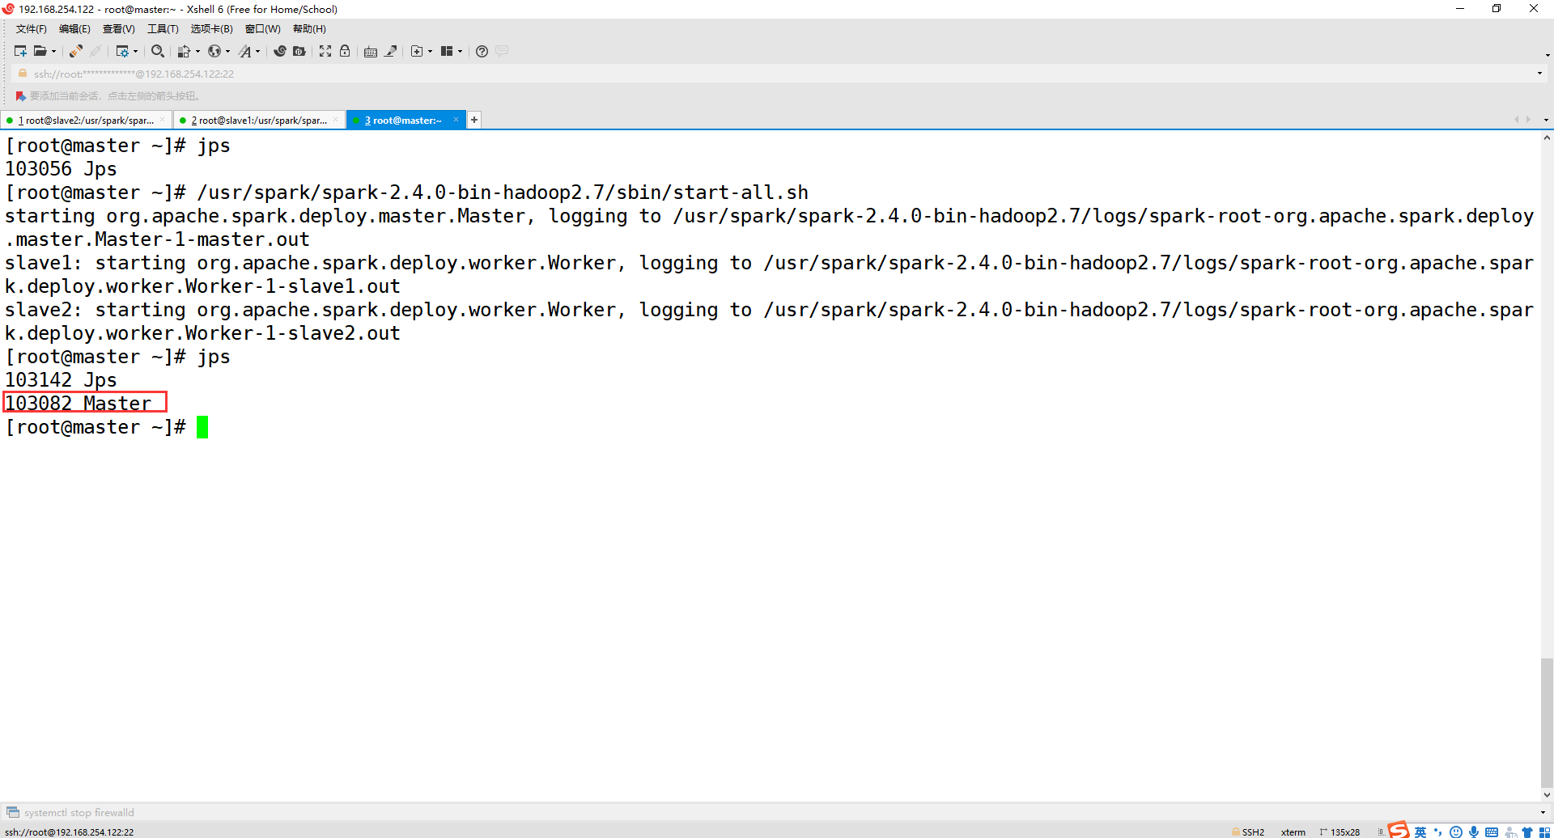1554x838 pixels.
Task: Open the 帮助(H) menu
Action: [309, 29]
